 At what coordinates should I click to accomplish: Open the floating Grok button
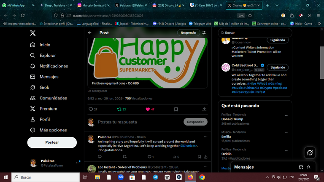pyautogui.click(x=310, y=153)
